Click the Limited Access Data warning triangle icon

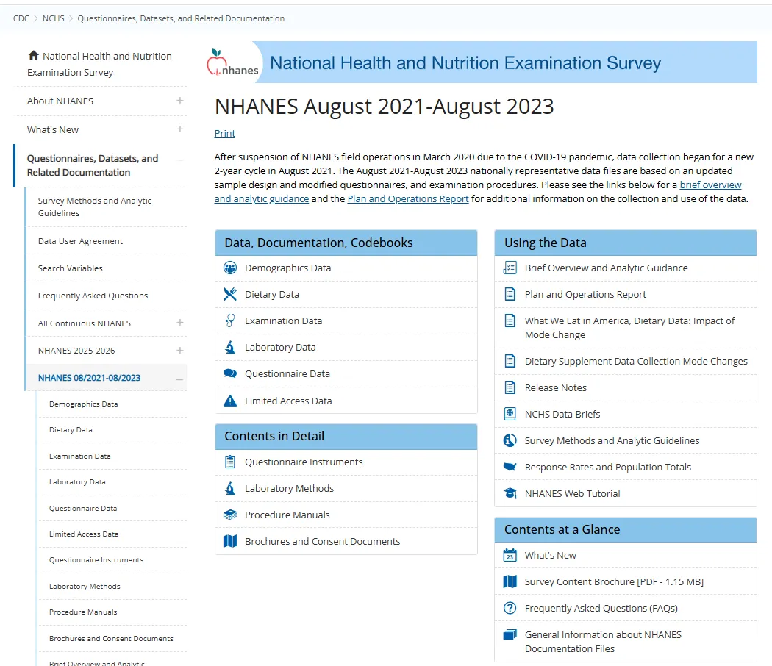click(x=230, y=401)
